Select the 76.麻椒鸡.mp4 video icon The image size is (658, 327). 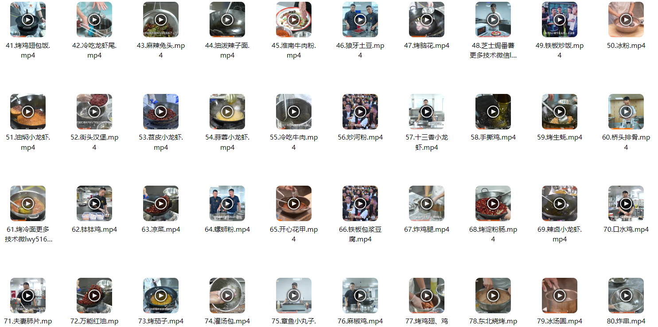pos(360,296)
